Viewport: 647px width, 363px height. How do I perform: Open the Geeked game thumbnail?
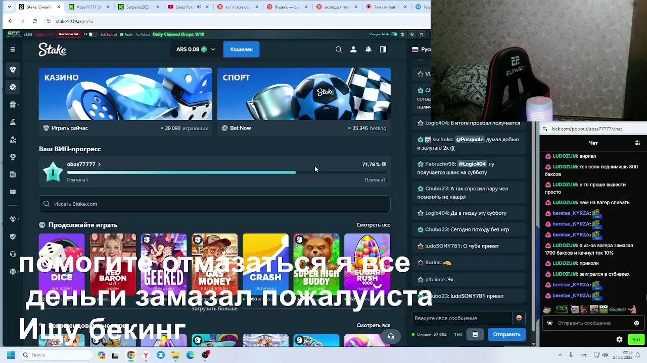[164, 265]
